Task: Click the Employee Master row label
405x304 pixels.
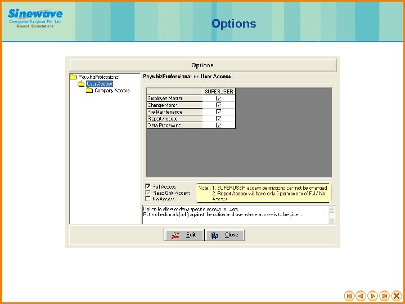Action: tap(174, 98)
